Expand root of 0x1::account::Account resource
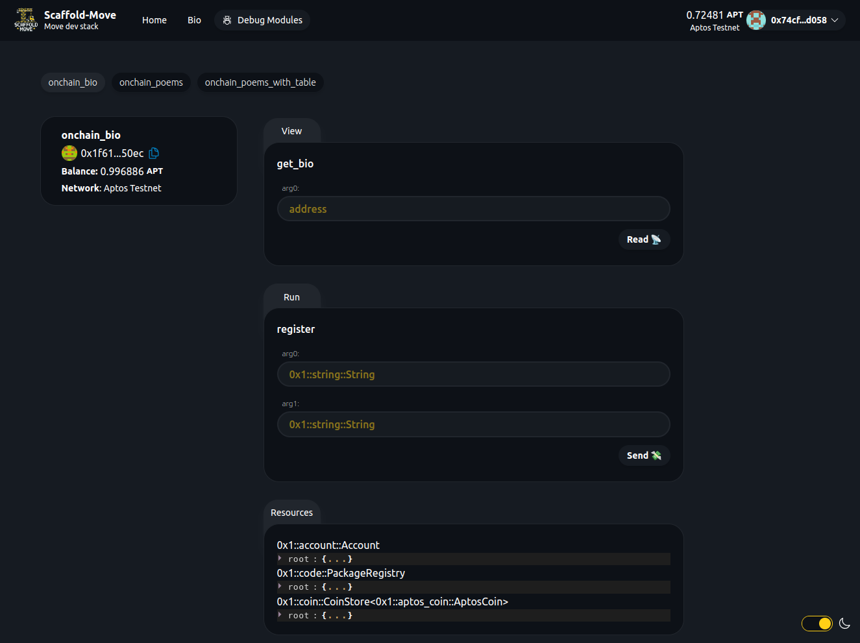Image resolution: width=860 pixels, height=643 pixels. point(280,559)
